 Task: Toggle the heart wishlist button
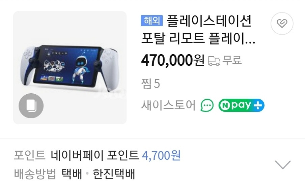coord(282,24)
